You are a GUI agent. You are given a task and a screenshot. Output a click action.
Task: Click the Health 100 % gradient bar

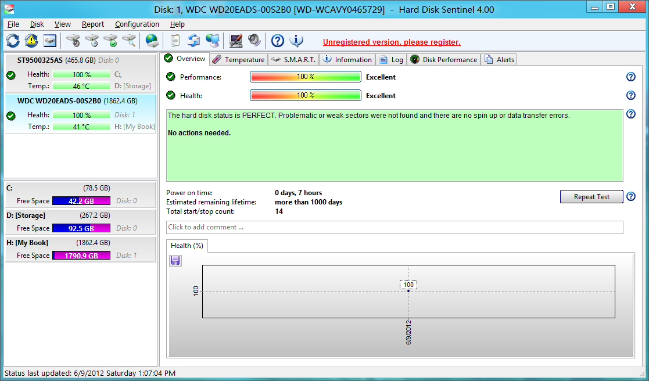306,96
